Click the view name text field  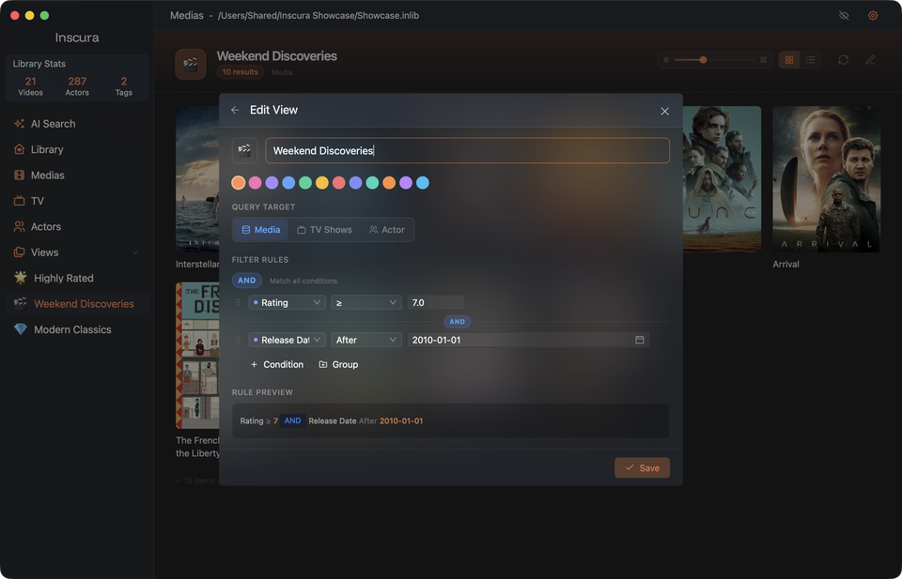(467, 150)
